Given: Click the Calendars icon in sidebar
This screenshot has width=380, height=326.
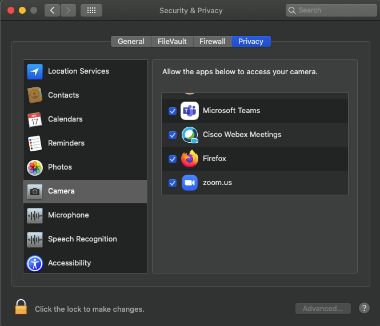Looking at the screenshot, I should 35,119.
